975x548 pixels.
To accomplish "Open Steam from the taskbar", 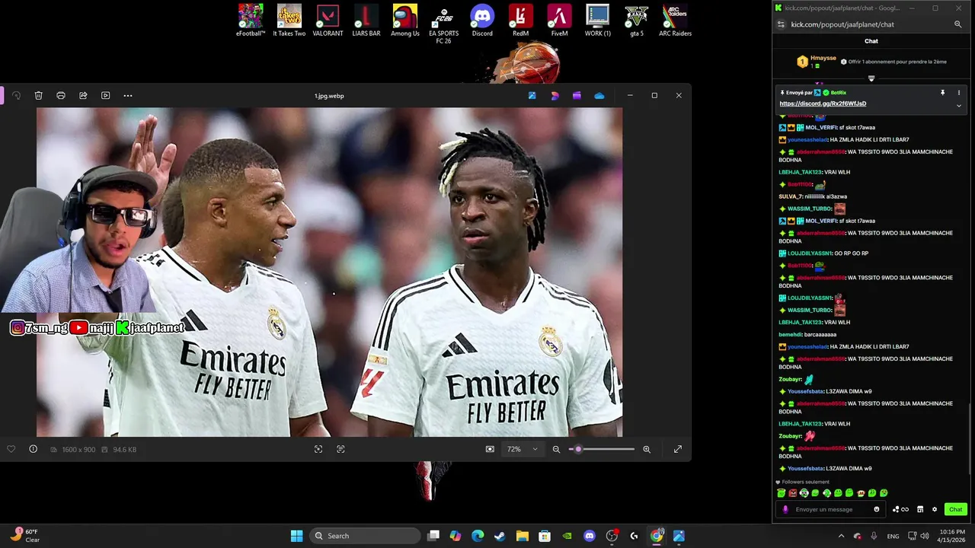I will point(500,536).
